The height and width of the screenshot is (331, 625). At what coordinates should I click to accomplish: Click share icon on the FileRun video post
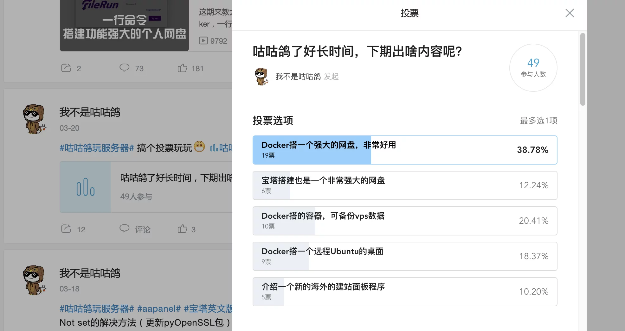66,68
